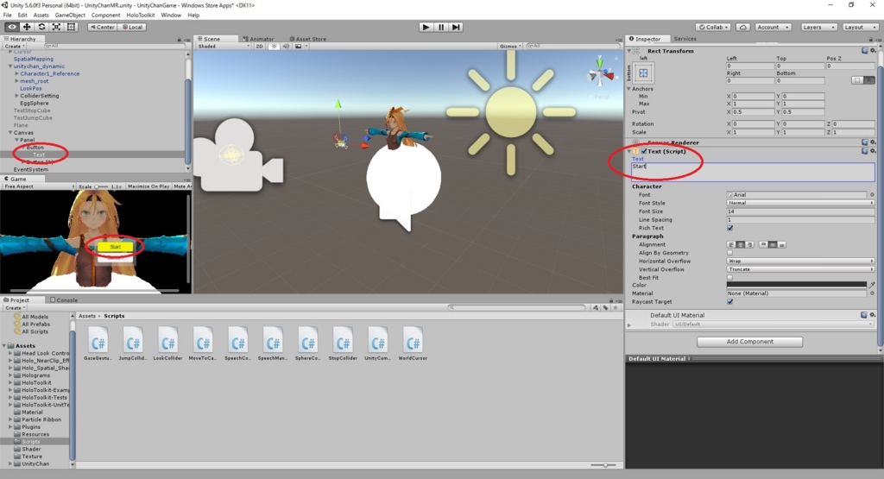
Task: Toggle the Raycast Target checkbox
Action: pos(730,302)
